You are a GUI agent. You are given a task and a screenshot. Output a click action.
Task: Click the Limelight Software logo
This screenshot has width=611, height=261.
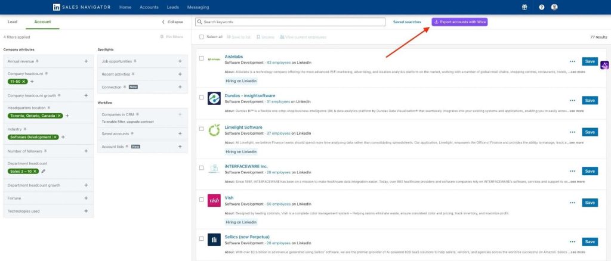214,130
